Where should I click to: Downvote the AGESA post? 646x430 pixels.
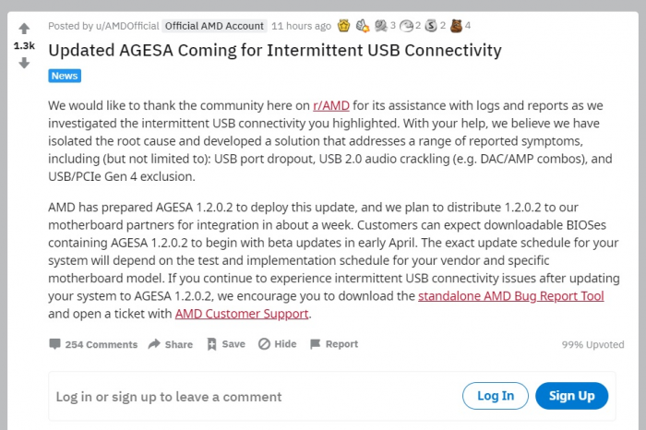coord(24,63)
